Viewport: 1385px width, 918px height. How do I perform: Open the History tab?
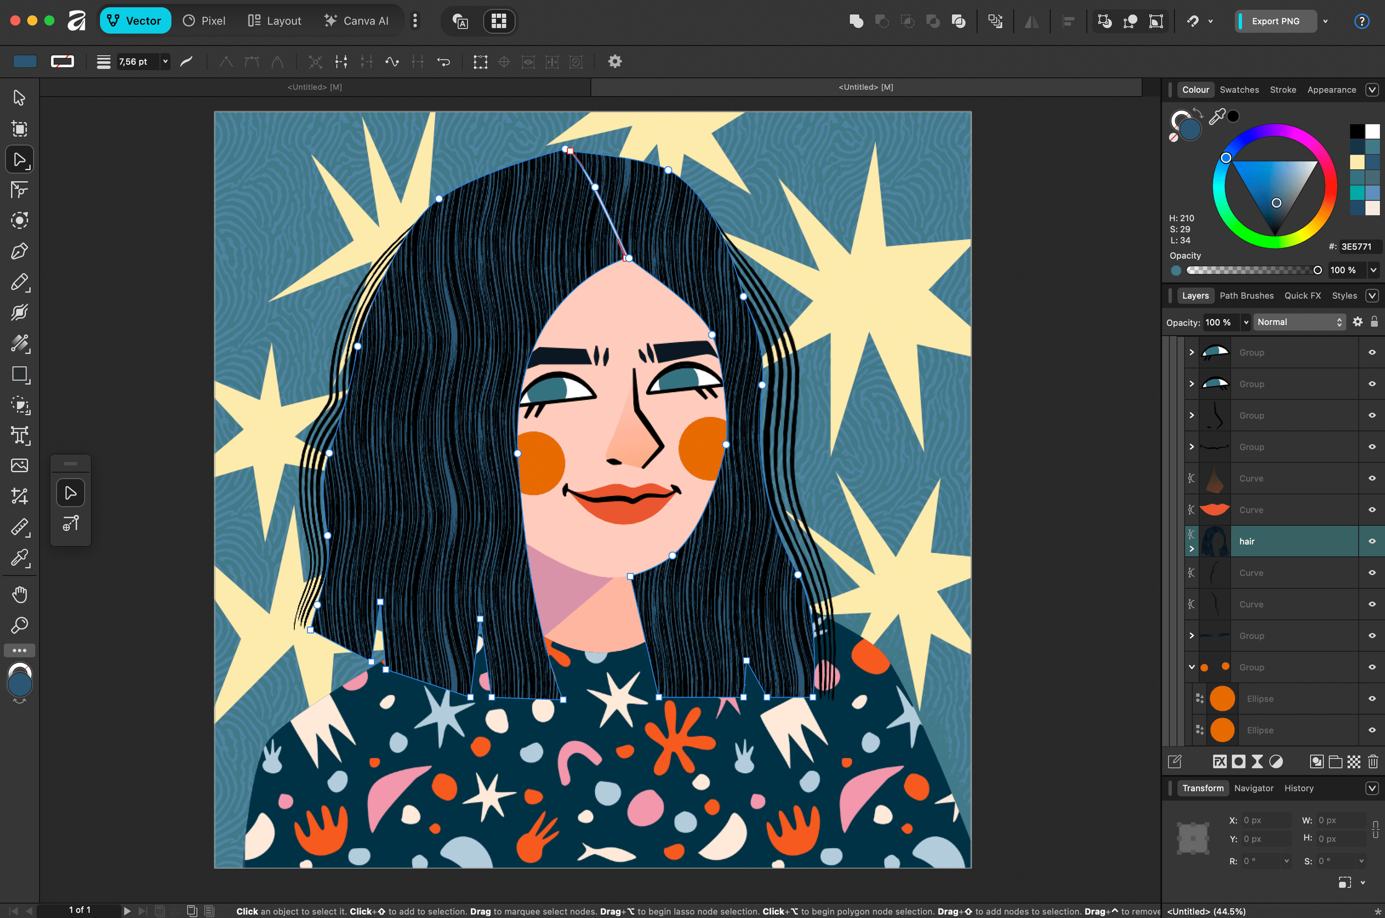(x=1299, y=788)
